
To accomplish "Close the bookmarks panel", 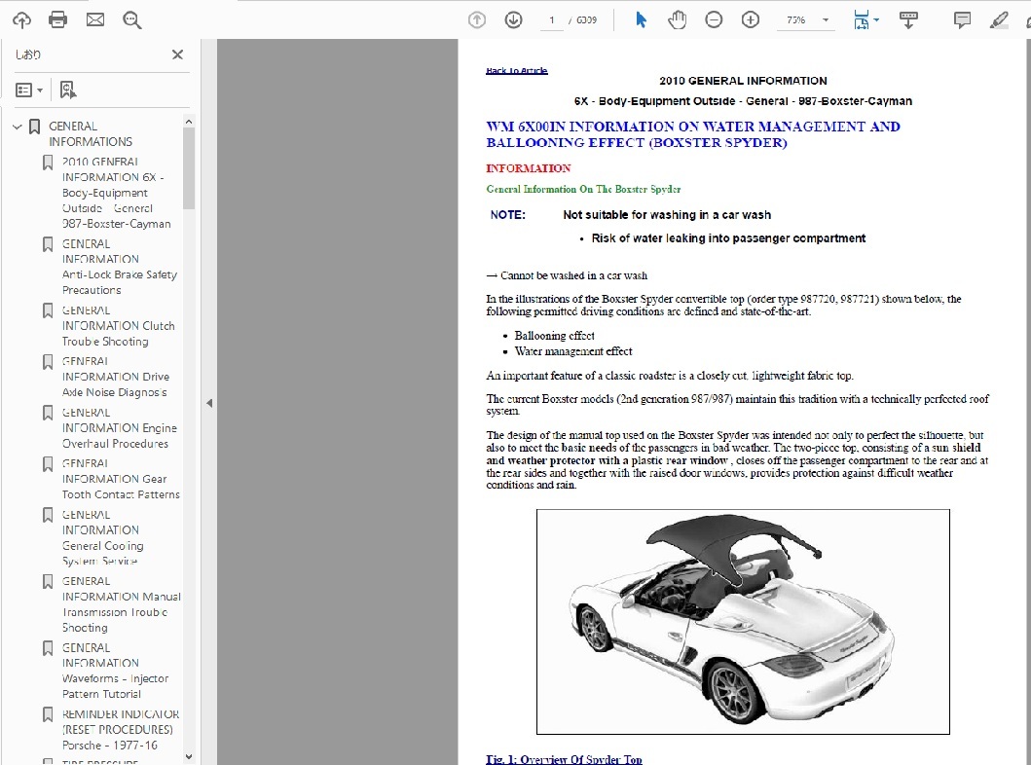I will tap(177, 55).
